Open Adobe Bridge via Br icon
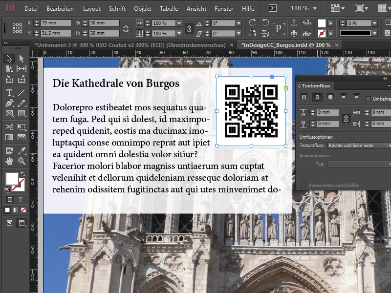Screen dimensions: 391x293 (x=273, y=8)
